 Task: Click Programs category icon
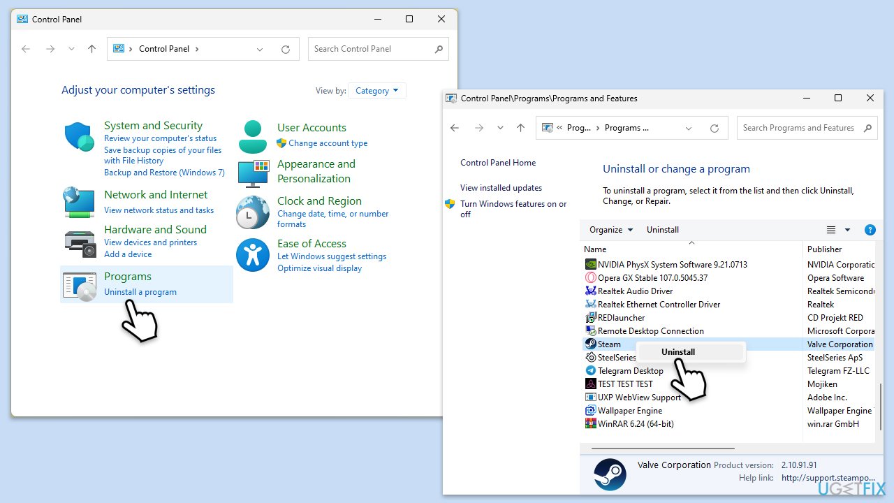coord(80,286)
